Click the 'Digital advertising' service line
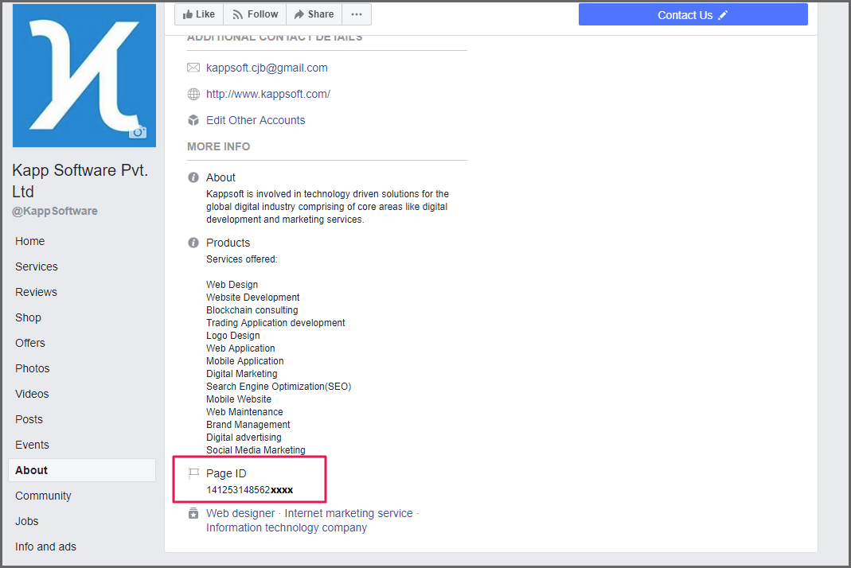The height and width of the screenshot is (568, 851). (x=244, y=438)
